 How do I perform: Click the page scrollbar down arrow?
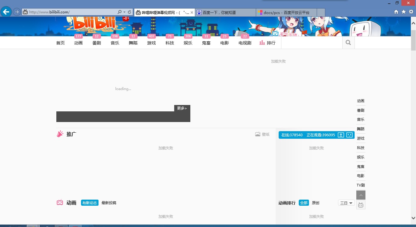point(413,218)
